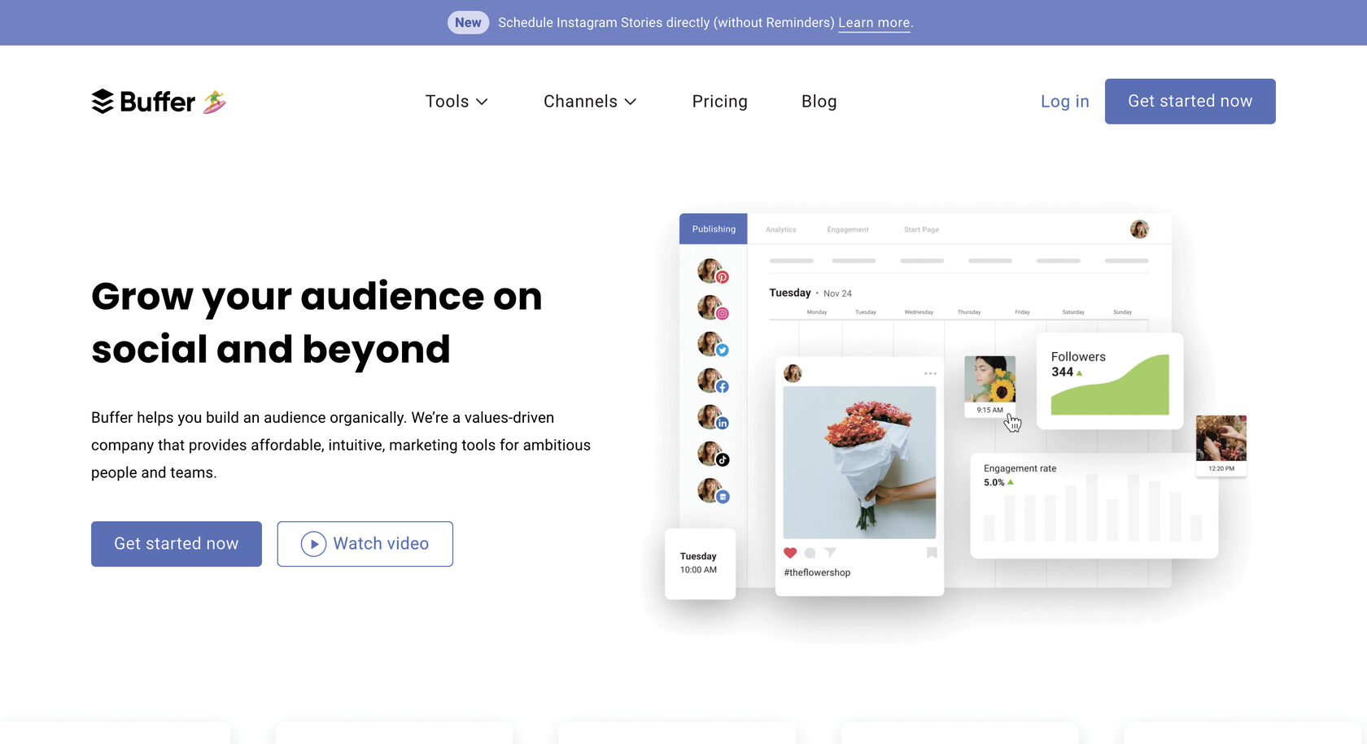
Task: Switch to the Analytics tab in the preview
Action: [x=781, y=230]
